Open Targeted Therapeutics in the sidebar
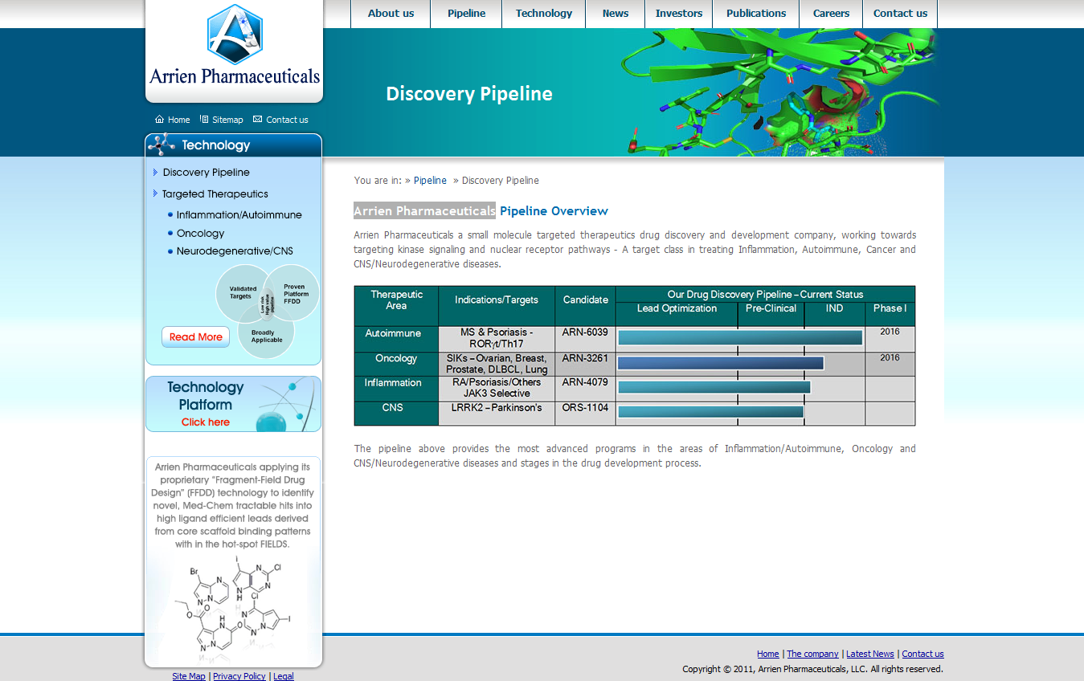 [215, 194]
